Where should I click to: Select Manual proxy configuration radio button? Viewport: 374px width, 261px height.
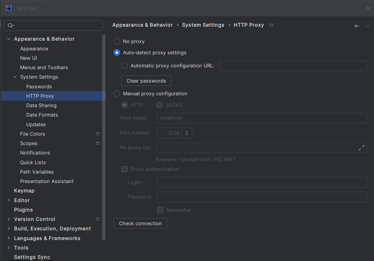(x=117, y=93)
